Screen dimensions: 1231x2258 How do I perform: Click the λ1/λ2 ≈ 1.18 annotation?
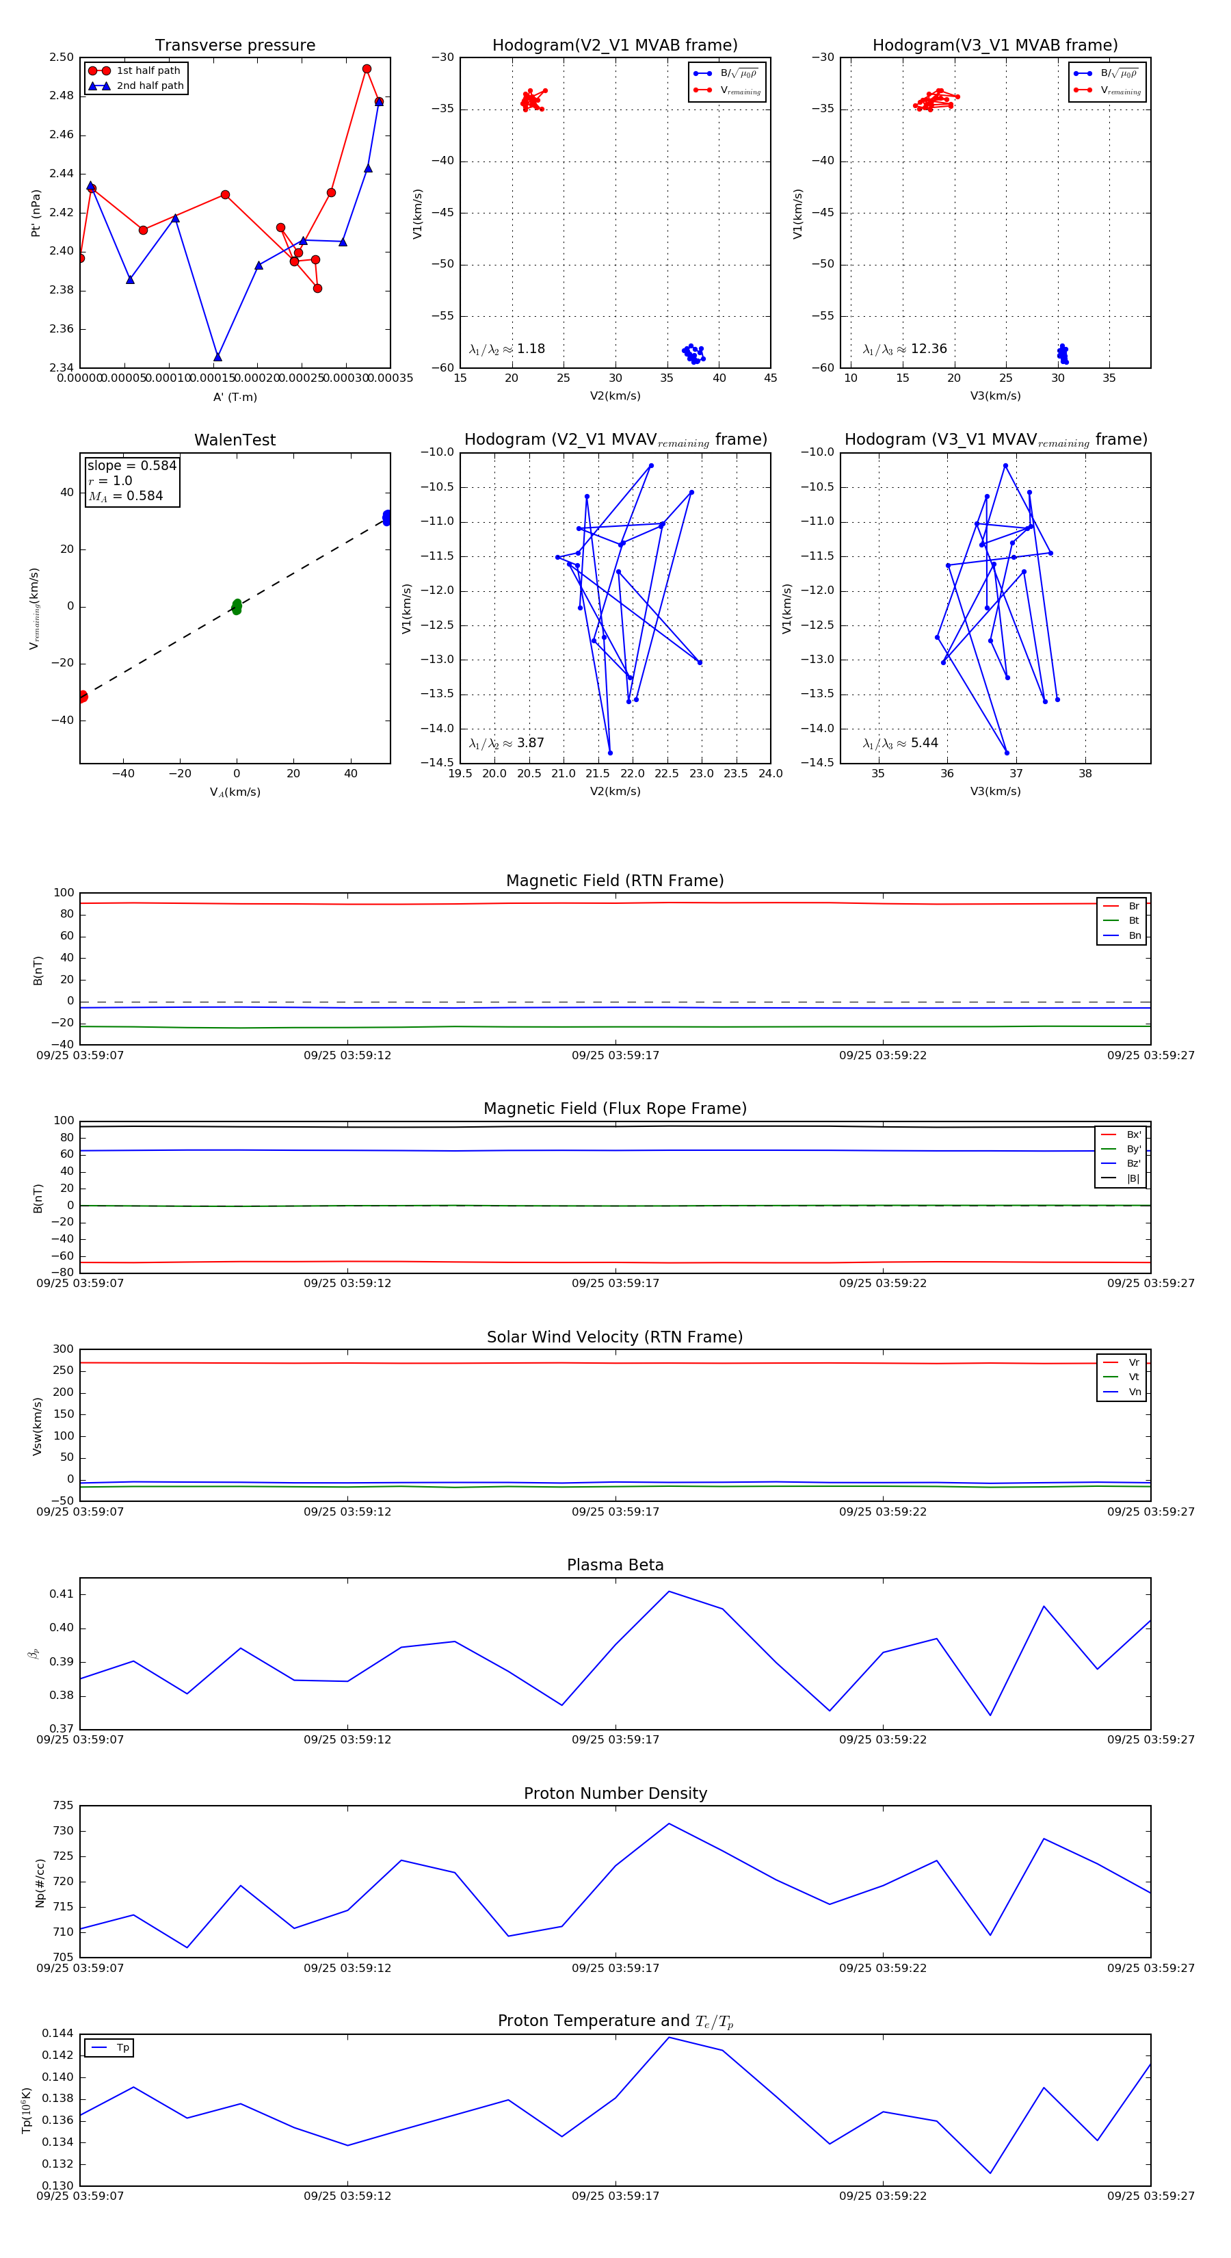tap(507, 349)
